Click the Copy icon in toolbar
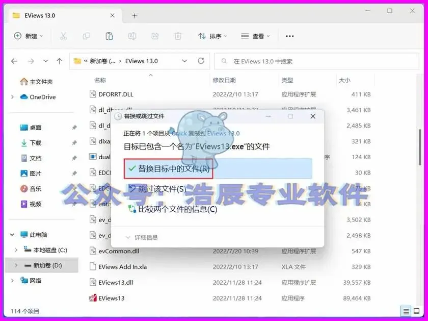This screenshot has height=321, width=428. [86, 36]
